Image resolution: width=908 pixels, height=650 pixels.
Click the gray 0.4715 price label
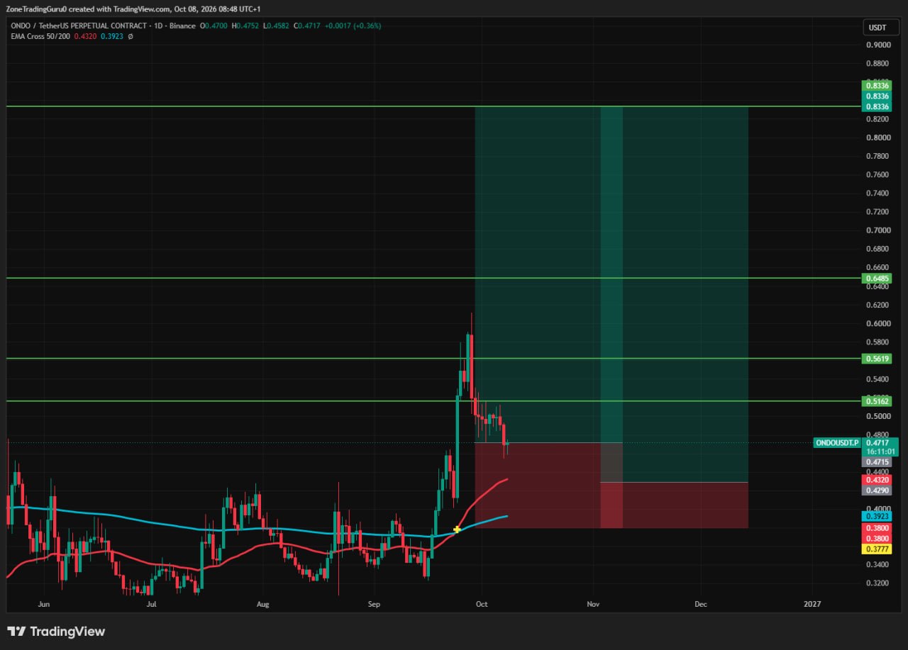click(877, 461)
